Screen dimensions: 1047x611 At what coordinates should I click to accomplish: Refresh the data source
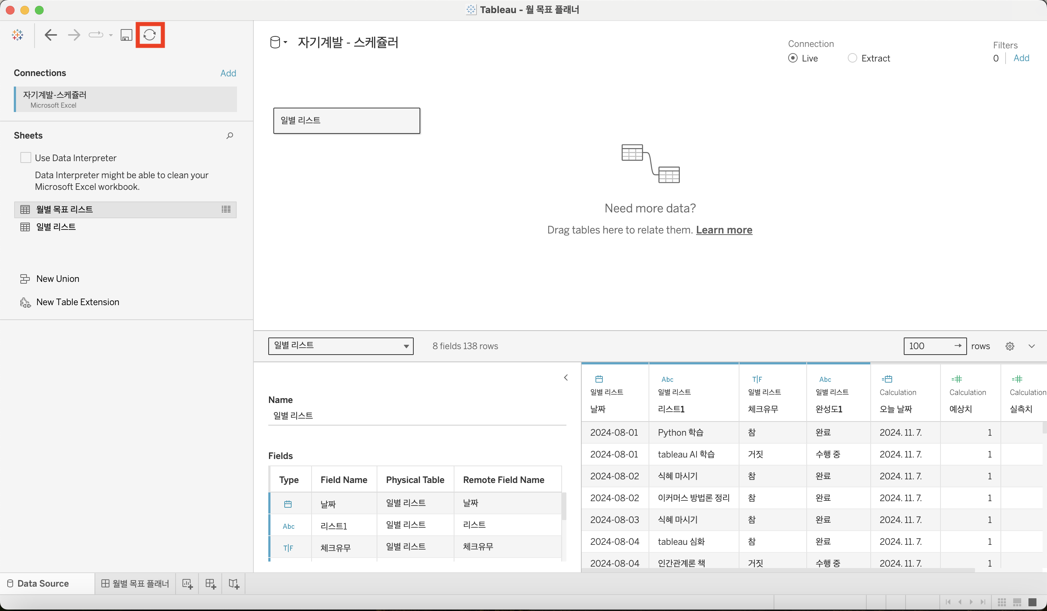(150, 35)
